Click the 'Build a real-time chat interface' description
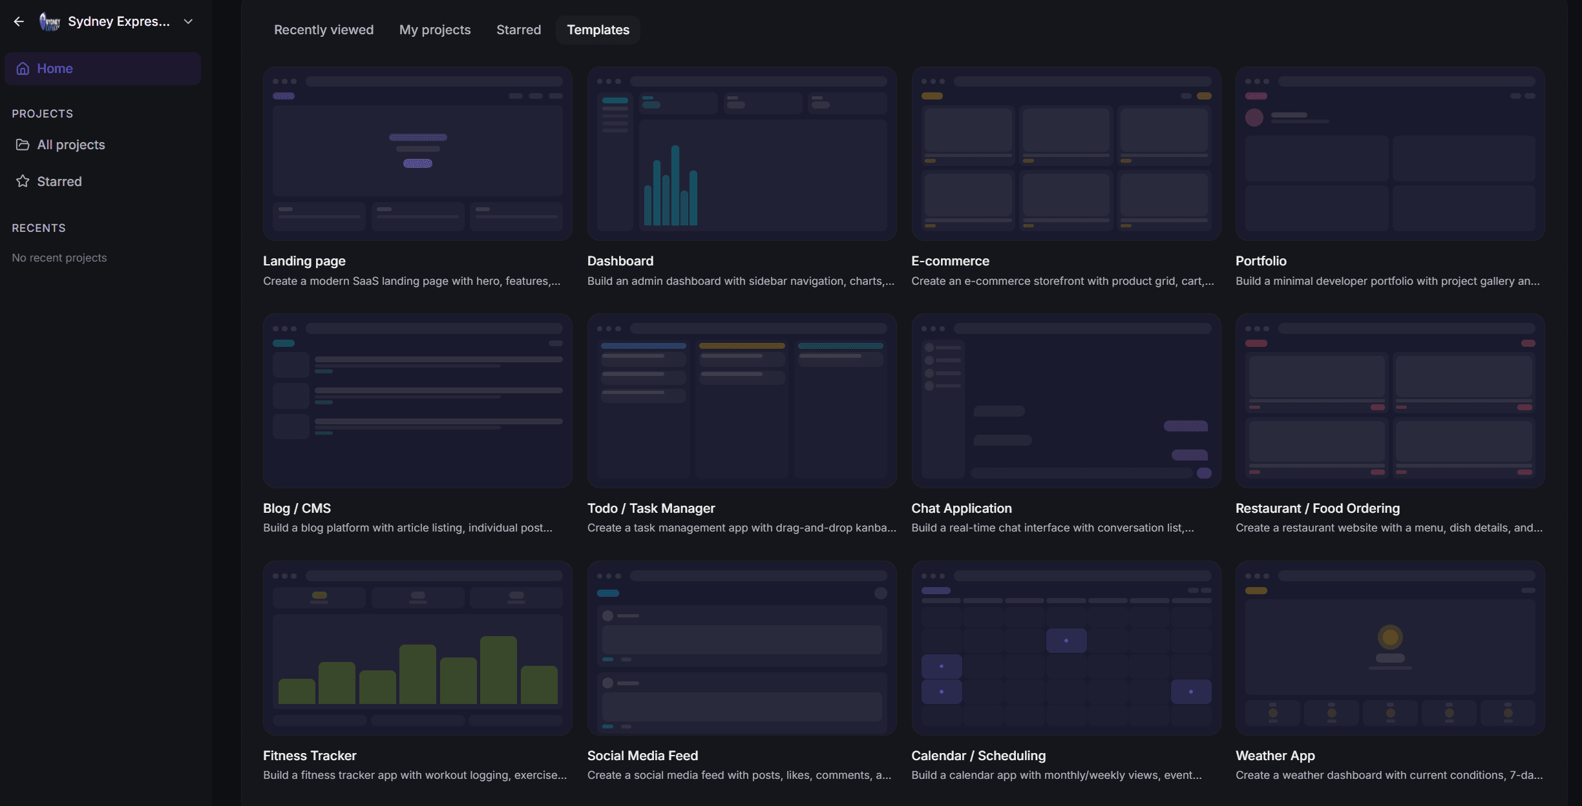Image resolution: width=1582 pixels, height=806 pixels. point(1053,528)
